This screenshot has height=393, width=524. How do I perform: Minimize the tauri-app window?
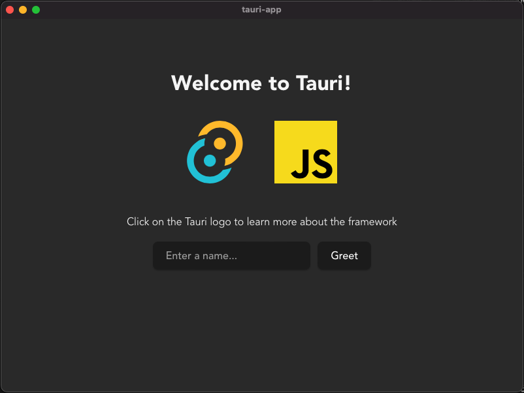pos(23,10)
